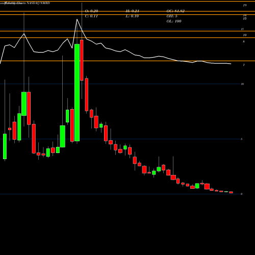Click the '0' axis label on bottom gridline
This screenshot has height=255, width=255.
[x=241, y=194]
